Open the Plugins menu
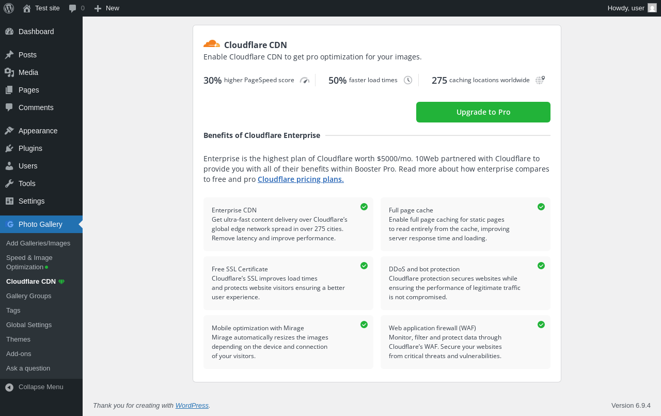This screenshot has width=661, height=416. click(x=30, y=148)
